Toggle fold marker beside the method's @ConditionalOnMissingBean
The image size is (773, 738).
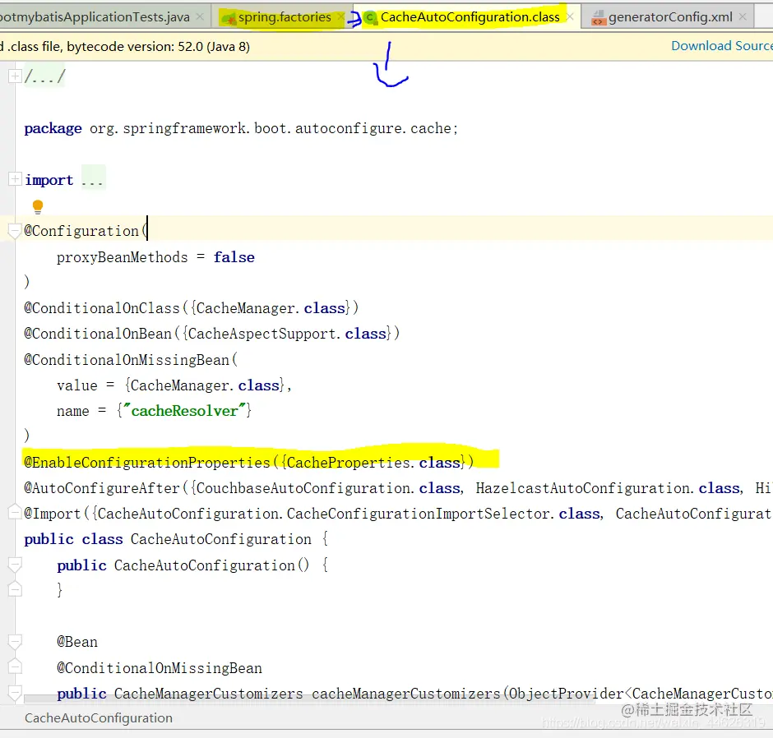pyautogui.click(x=15, y=667)
